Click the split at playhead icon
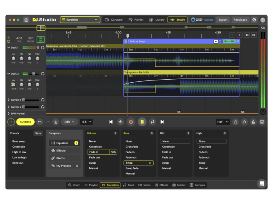The height and width of the screenshot is (204, 273). 121,122
